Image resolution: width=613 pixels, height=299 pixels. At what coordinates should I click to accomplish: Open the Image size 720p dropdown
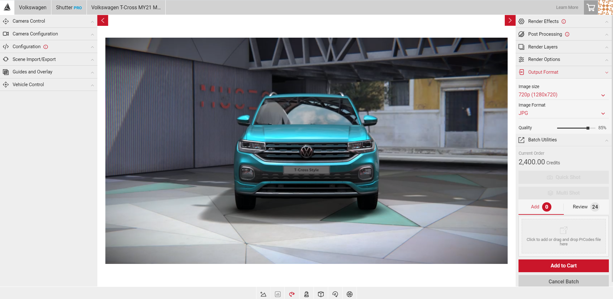click(563, 95)
